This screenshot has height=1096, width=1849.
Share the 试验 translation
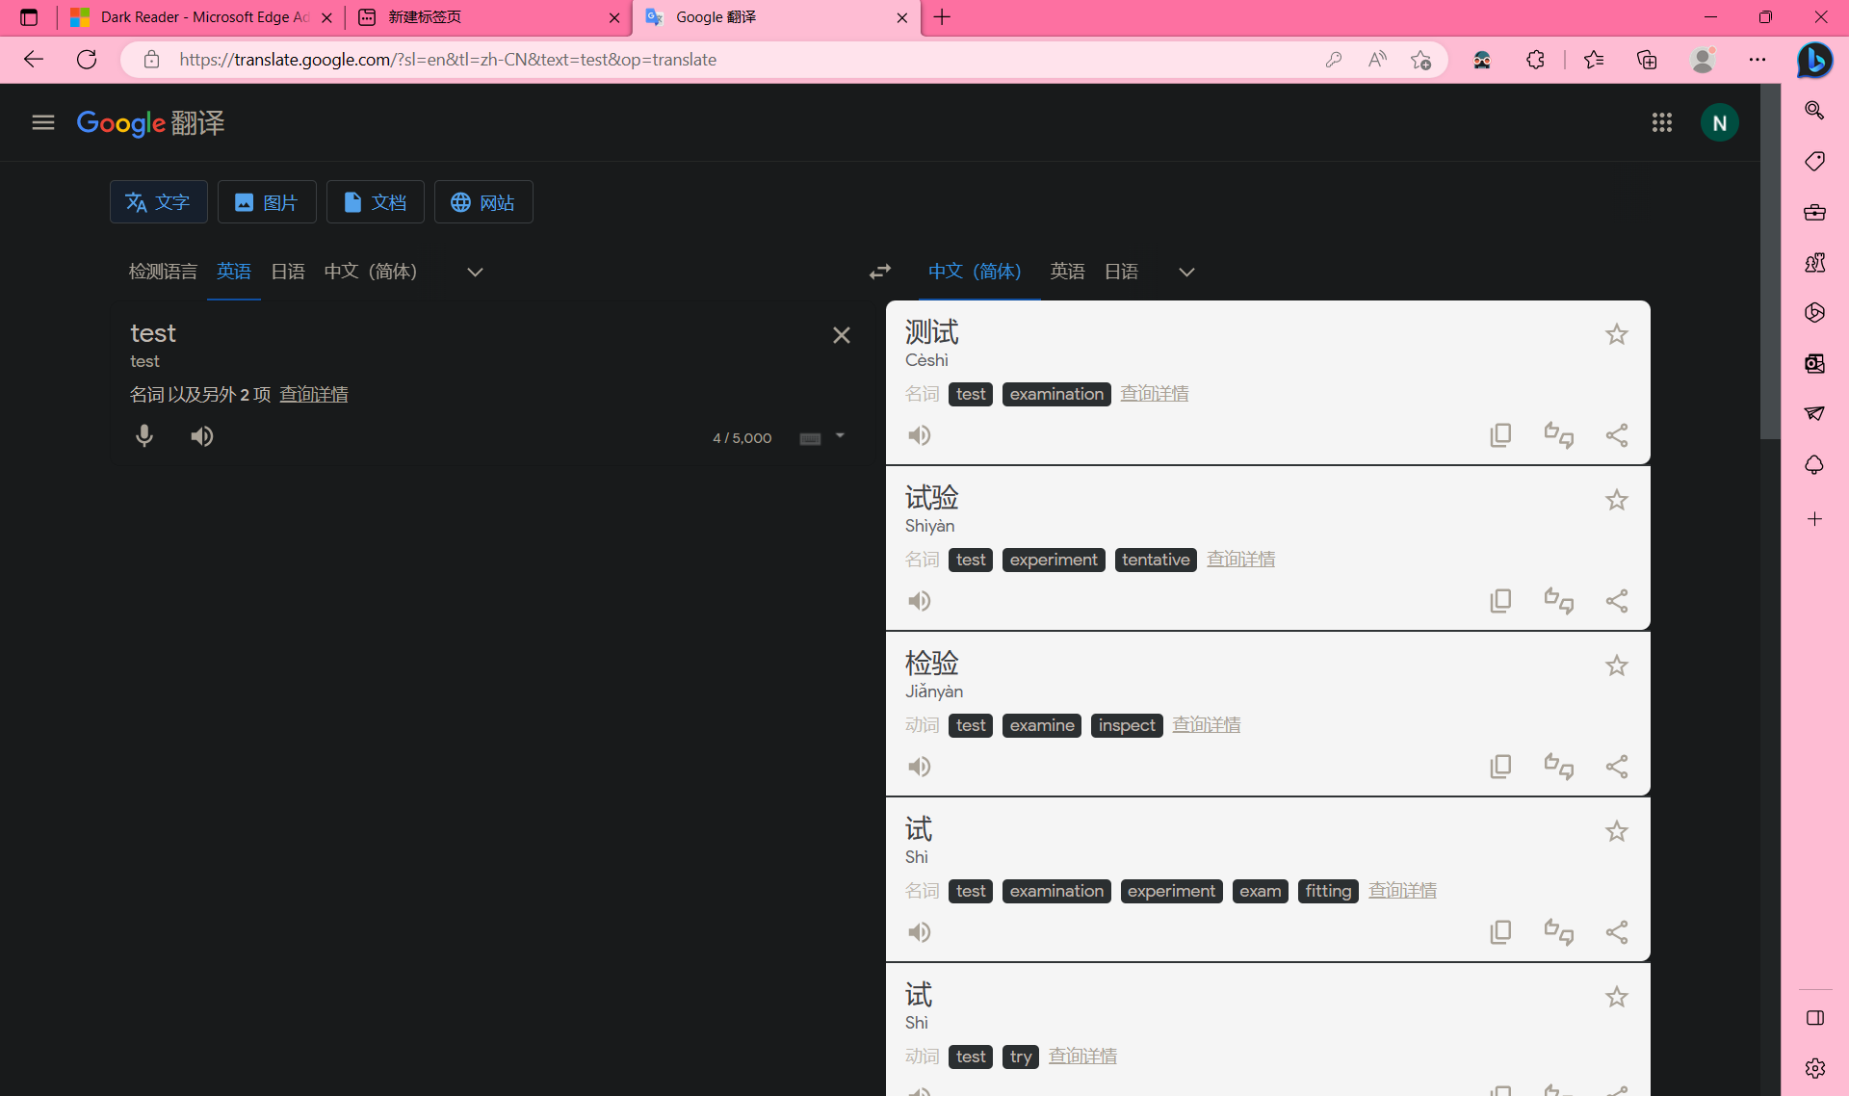point(1617,601)
